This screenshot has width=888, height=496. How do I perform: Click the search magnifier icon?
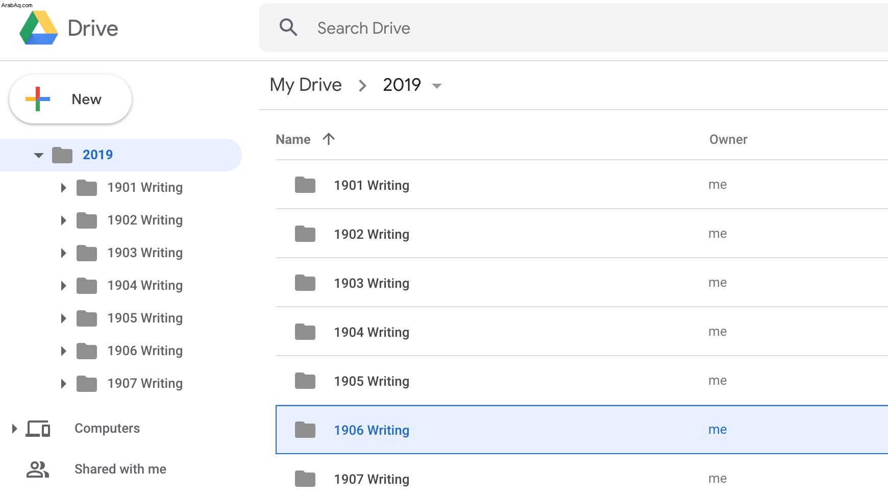click(288, 28)
